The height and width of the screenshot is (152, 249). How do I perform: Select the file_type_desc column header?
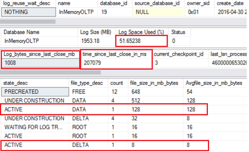87,83
